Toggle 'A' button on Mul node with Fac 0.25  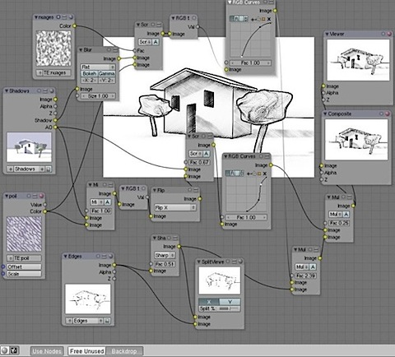(346, 214)
